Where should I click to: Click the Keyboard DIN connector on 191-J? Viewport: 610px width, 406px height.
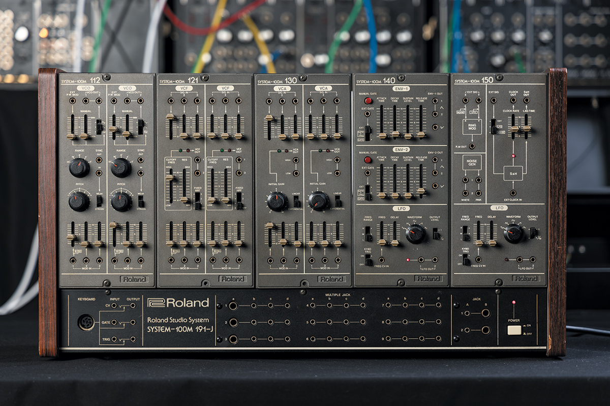[86, 323]
